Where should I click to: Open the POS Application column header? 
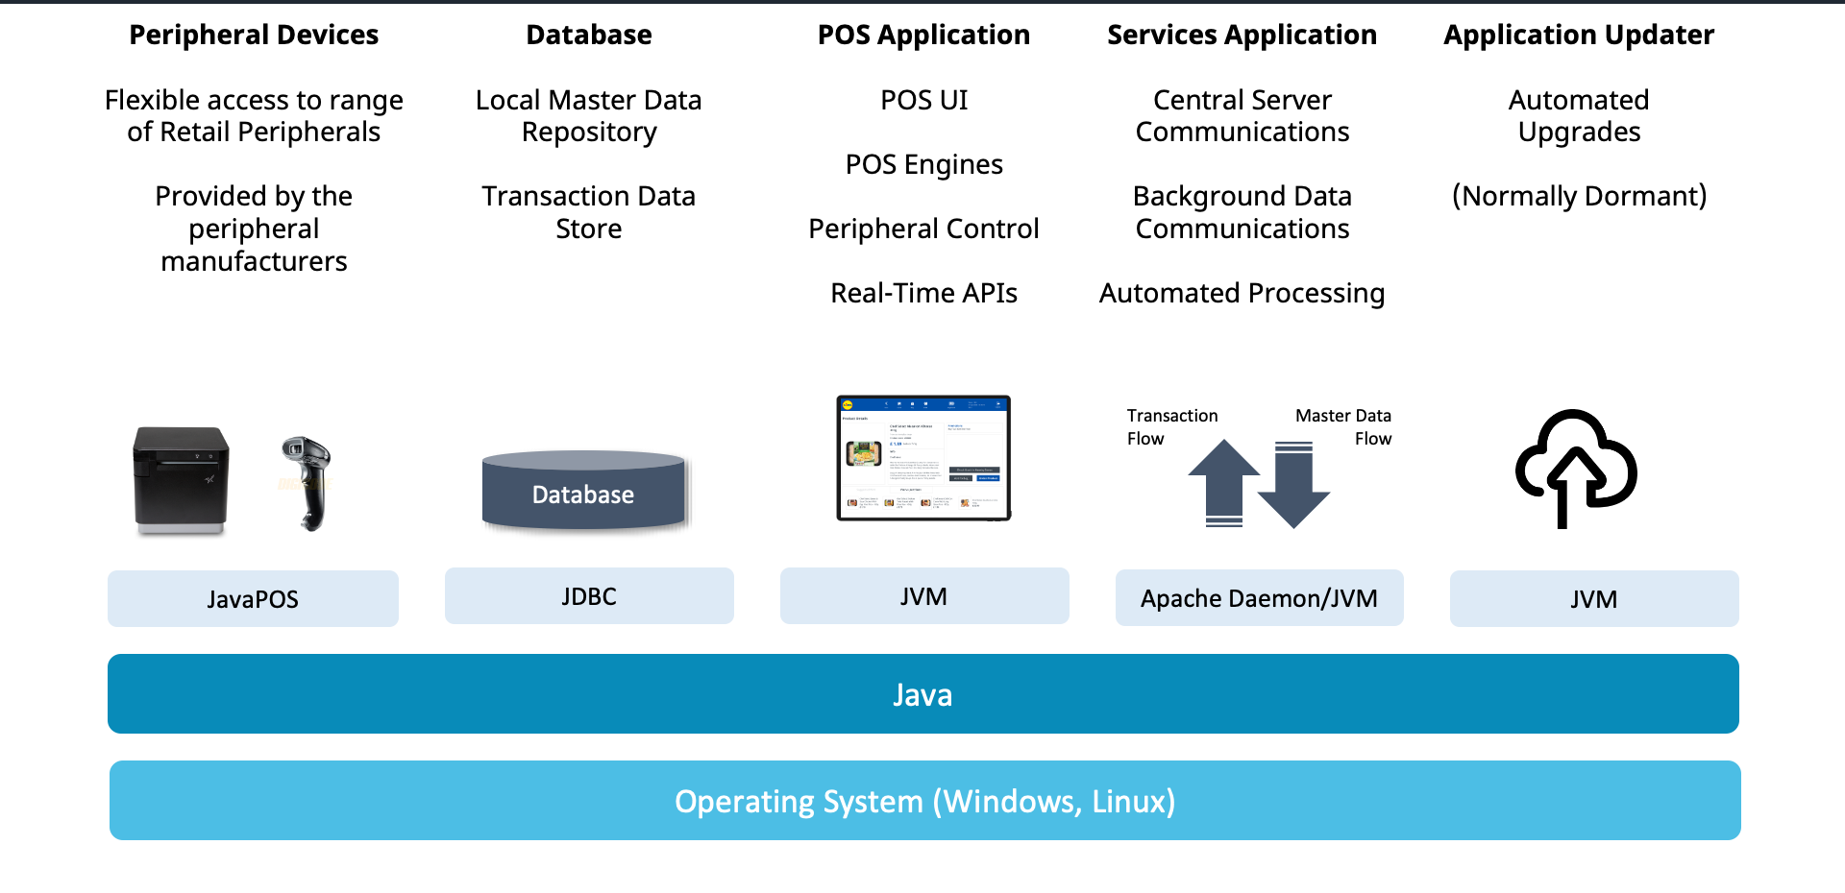(x=923, y=35)
